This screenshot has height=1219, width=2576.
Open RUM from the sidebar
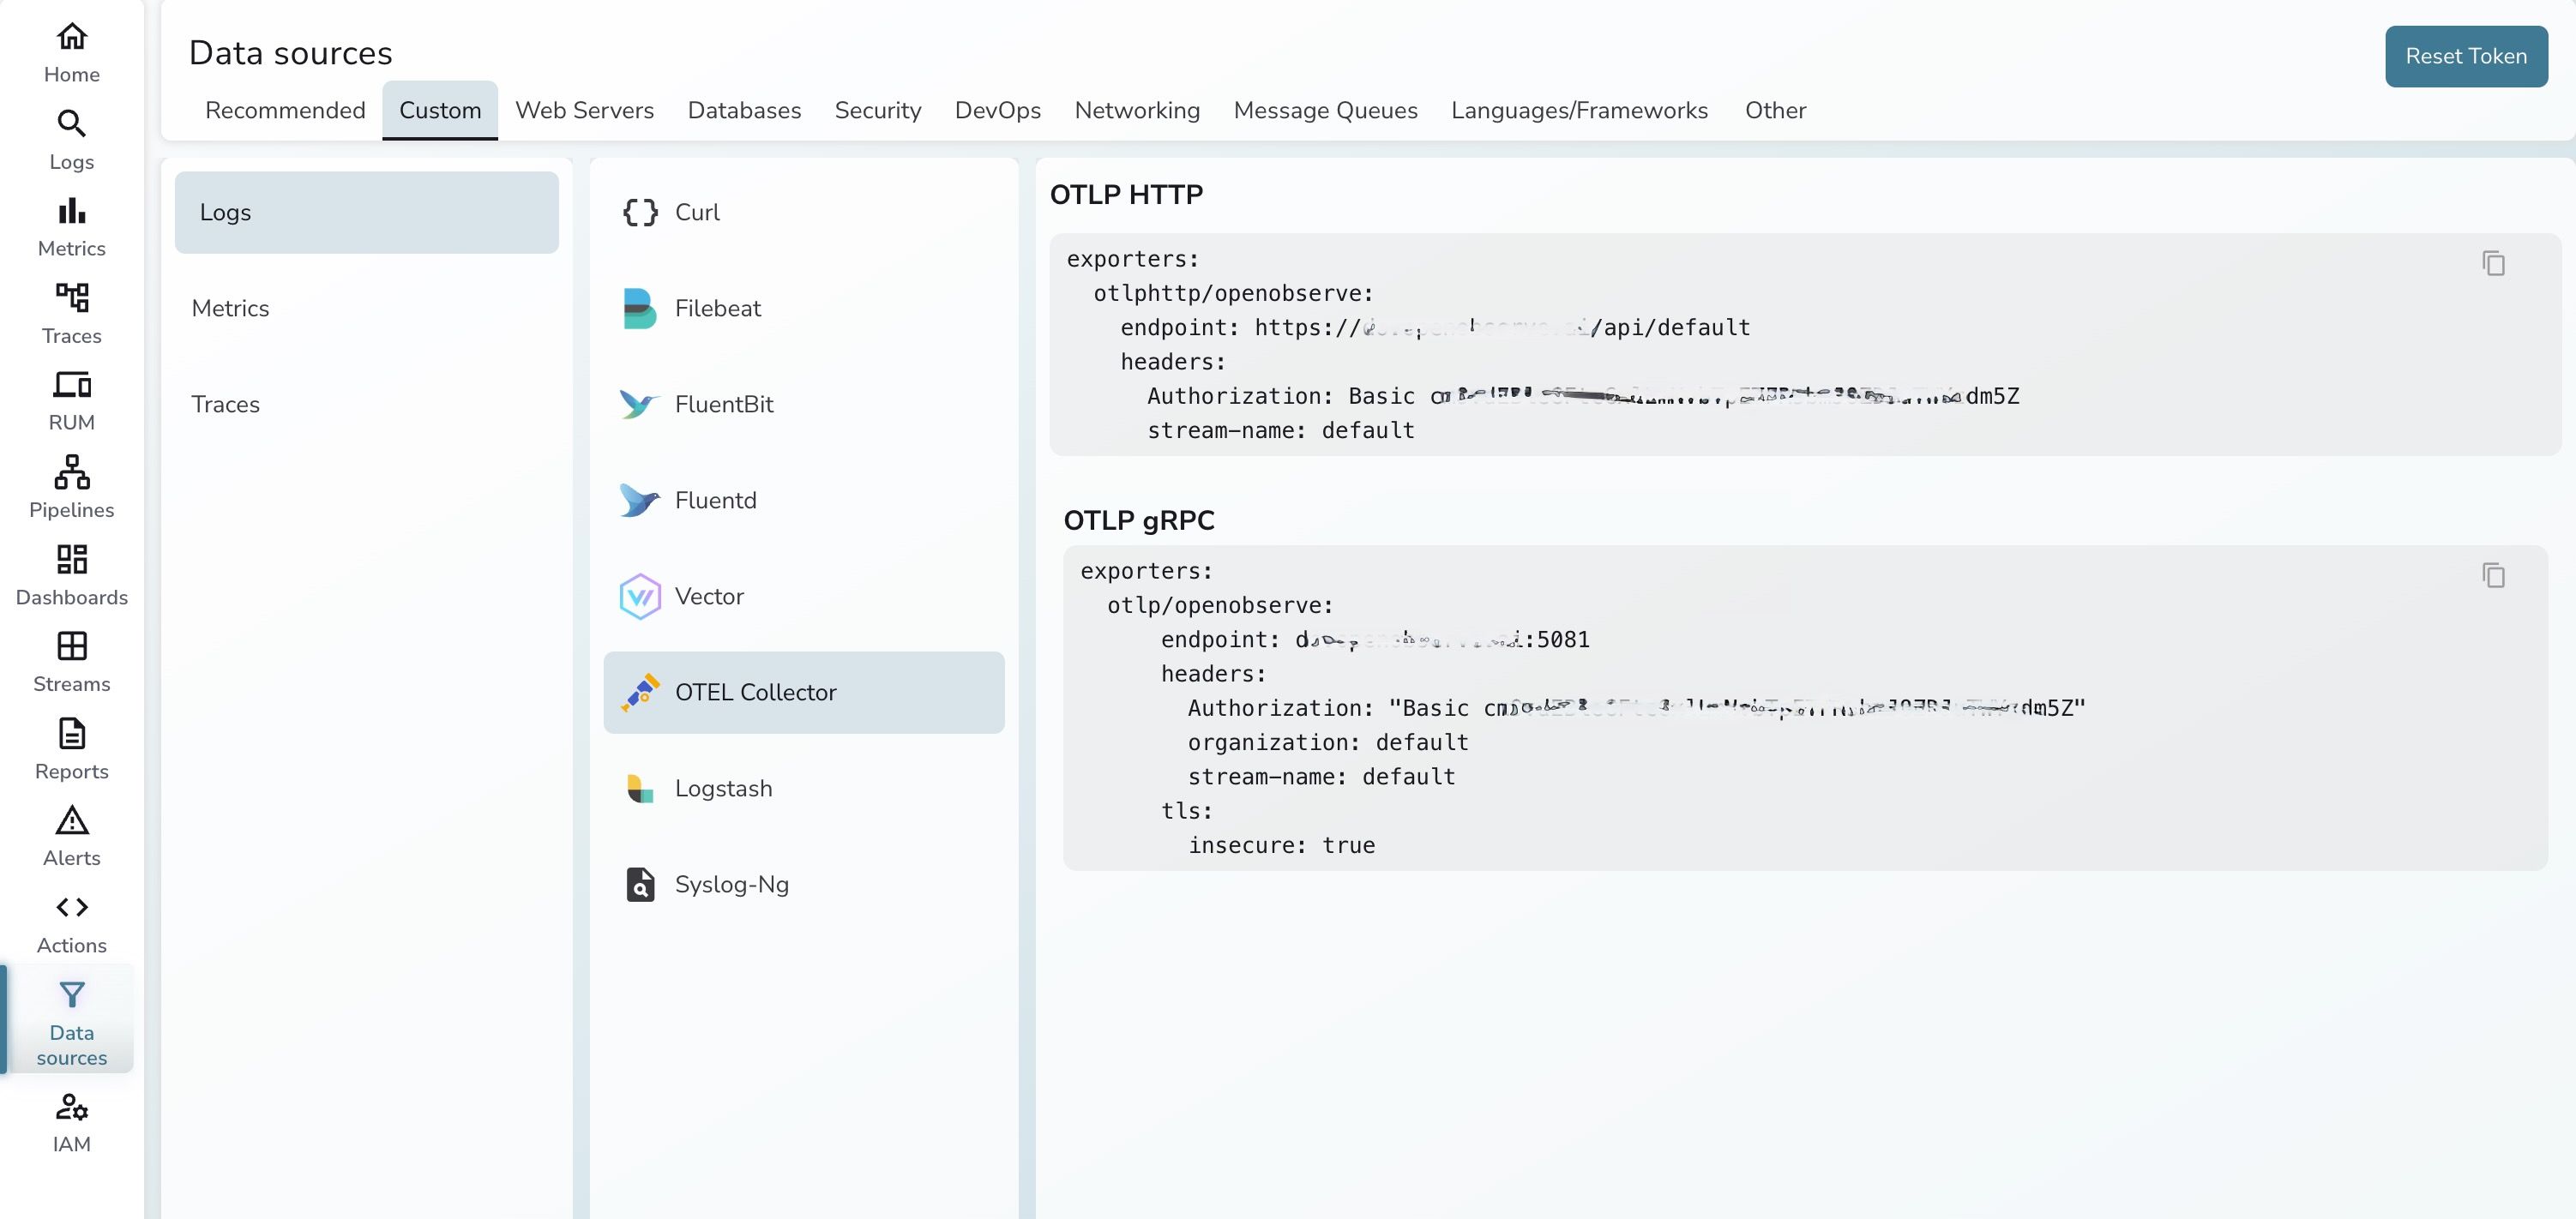click(x=71, y=385)
